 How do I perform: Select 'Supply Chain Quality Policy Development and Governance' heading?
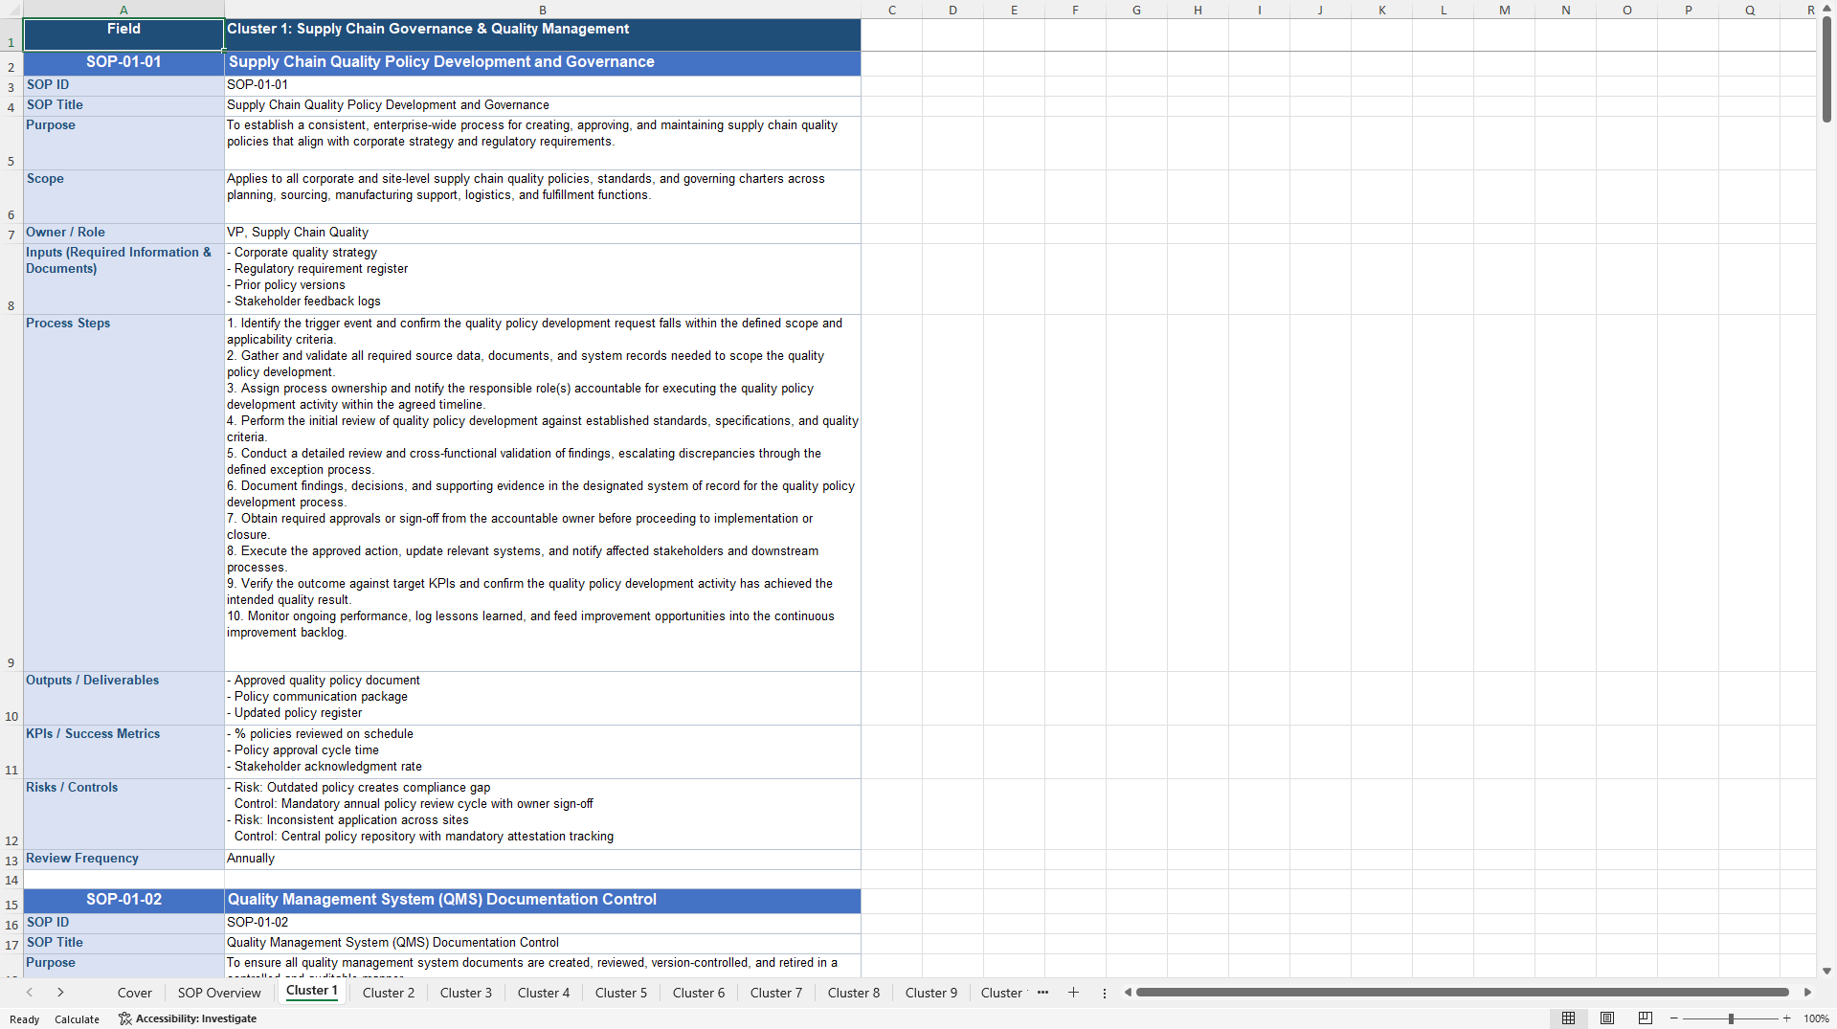coord(543,63)
